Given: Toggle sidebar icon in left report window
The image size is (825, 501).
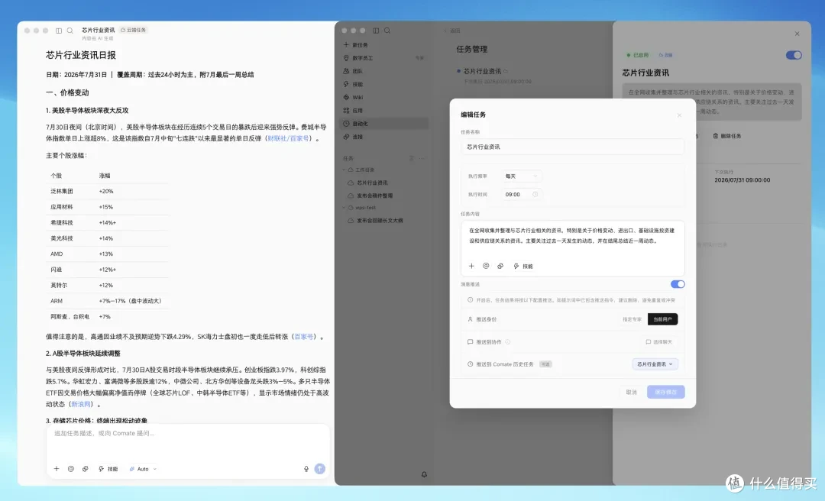Looking at the screenshot, I should (x=58, y=31).
